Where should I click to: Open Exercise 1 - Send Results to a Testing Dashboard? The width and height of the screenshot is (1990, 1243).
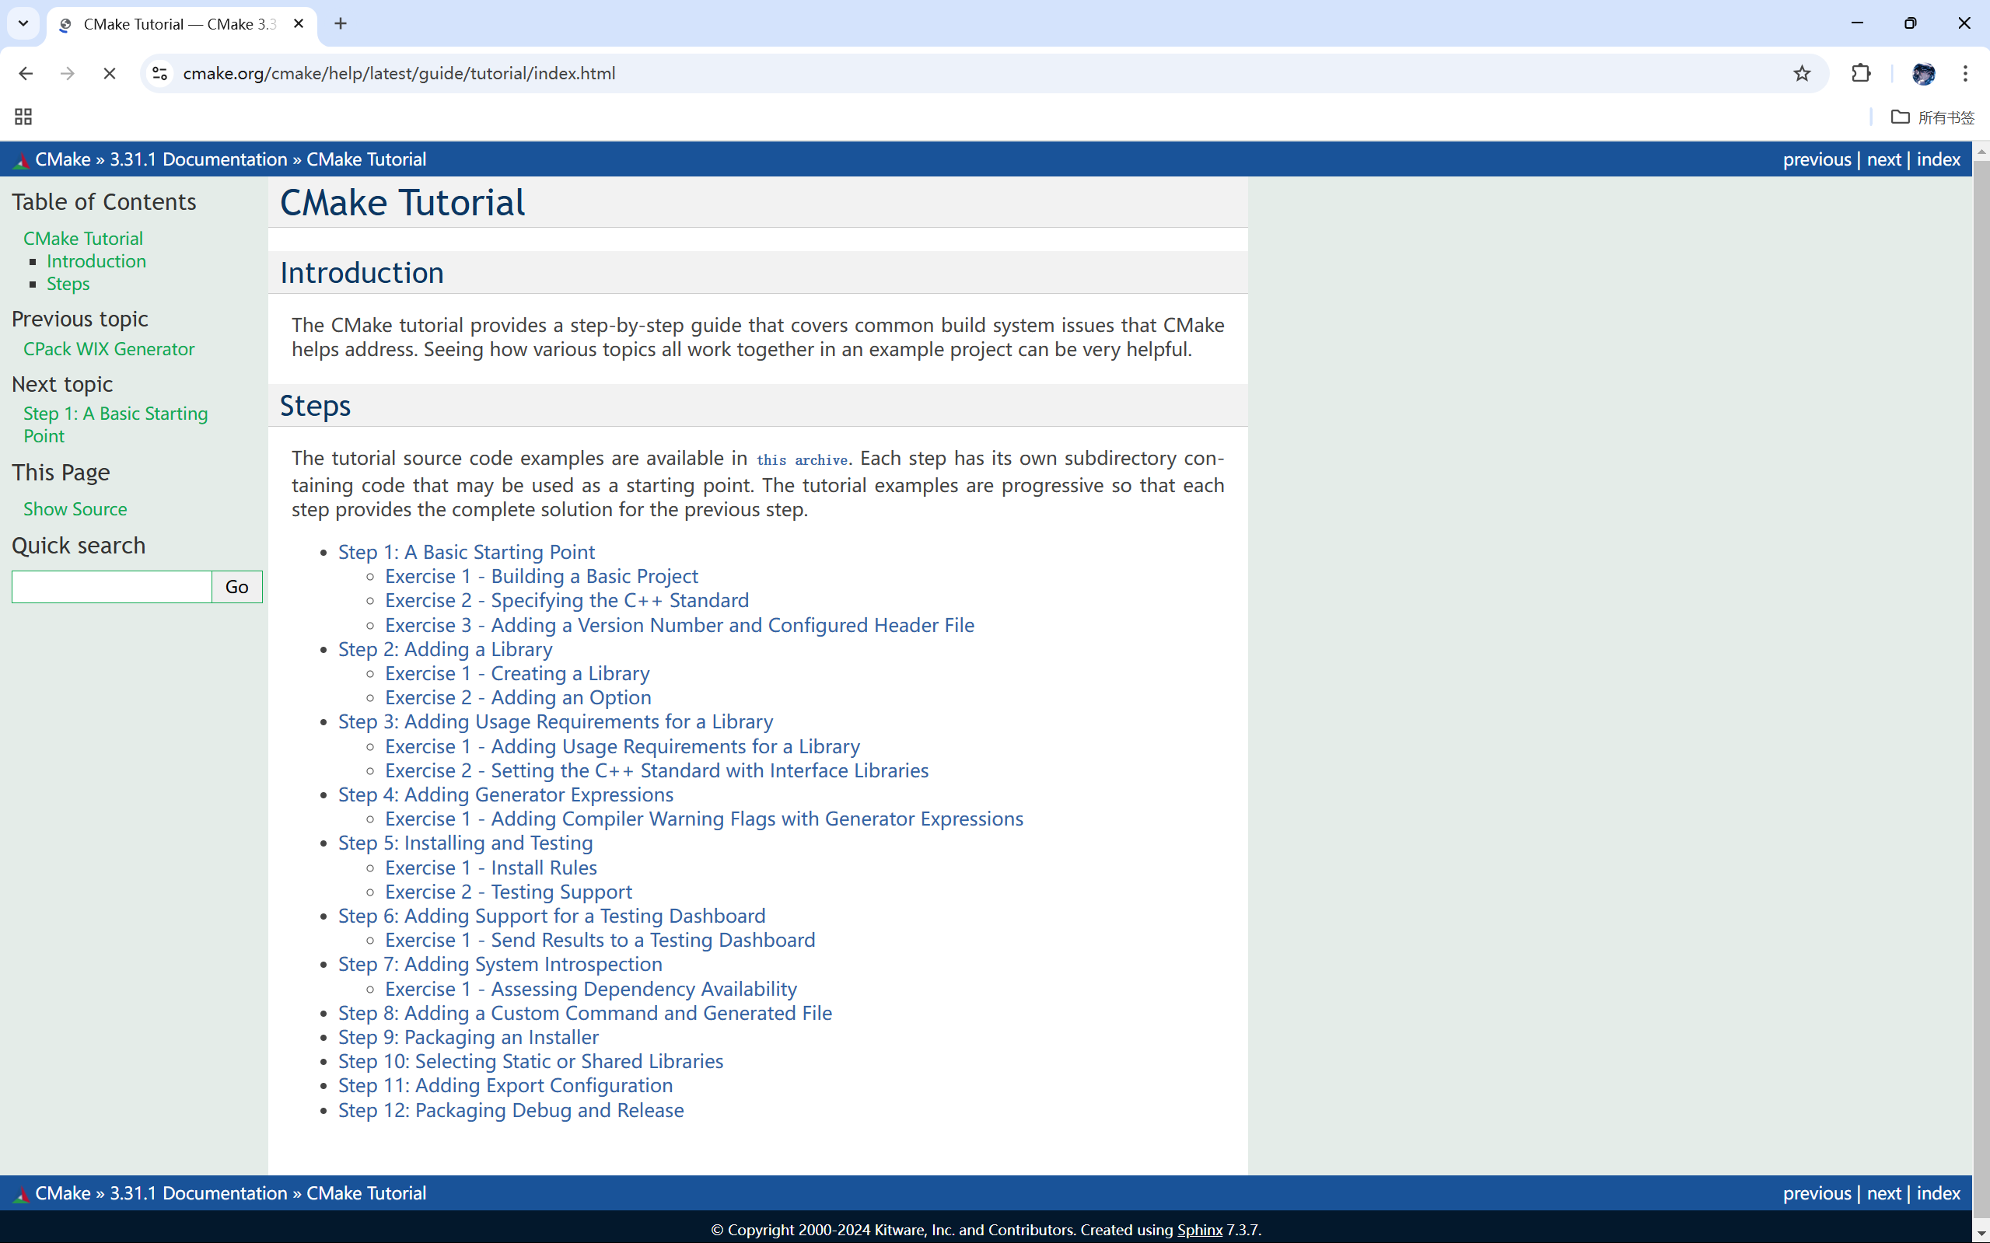tap(600, 940)
